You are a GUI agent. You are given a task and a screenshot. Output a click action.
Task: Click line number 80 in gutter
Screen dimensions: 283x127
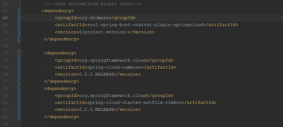coord(5,103)
